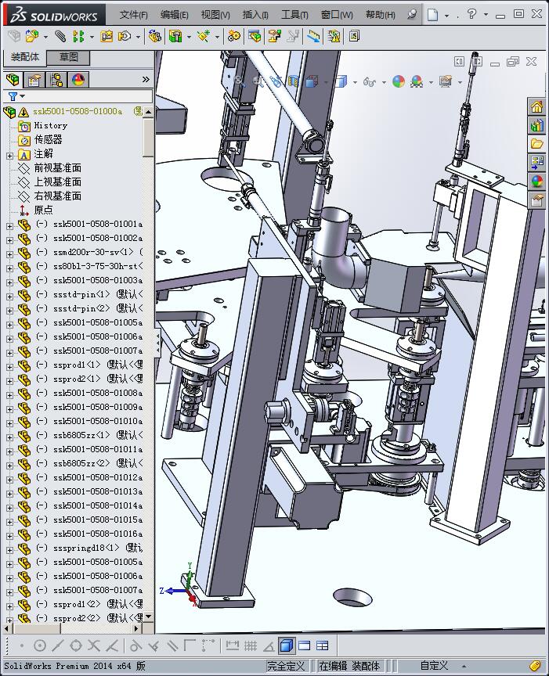Screen dimensions: 549x676
Task: Open Design Library icon in task pane
Action: click(x=536, y=125)
